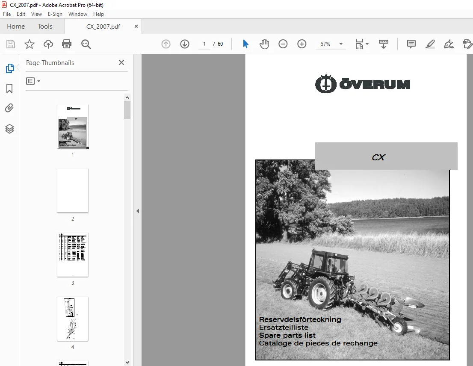
Task: Print the document using printer icon
Action: [67, 44]
